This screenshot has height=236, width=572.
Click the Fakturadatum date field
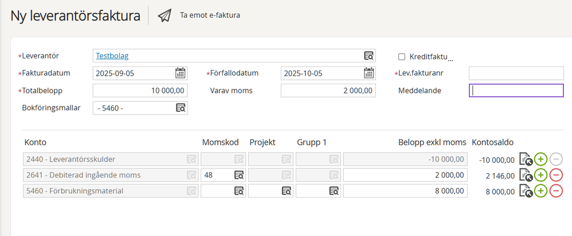140,73
